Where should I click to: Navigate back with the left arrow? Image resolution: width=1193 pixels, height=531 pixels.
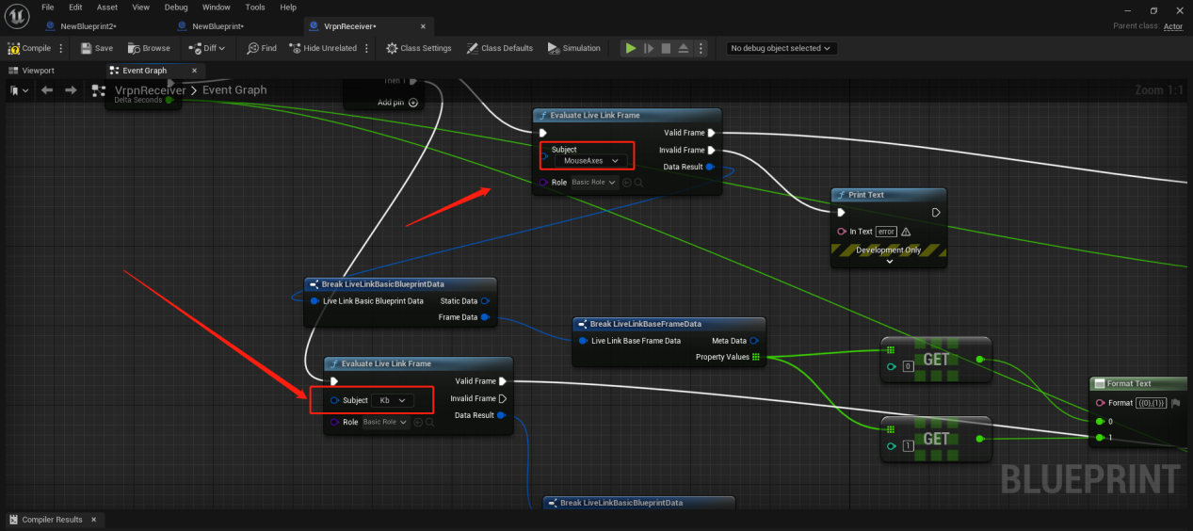tap(46, 90)
